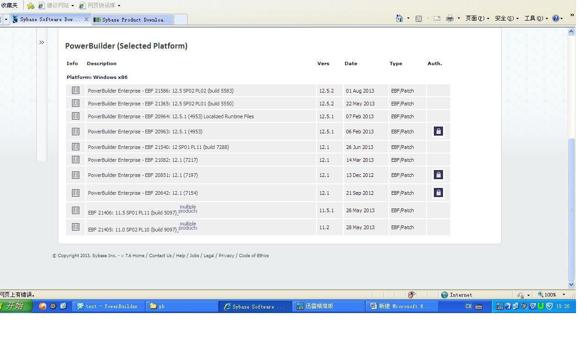Open info icon for EBF 20851

click(76, 175)
